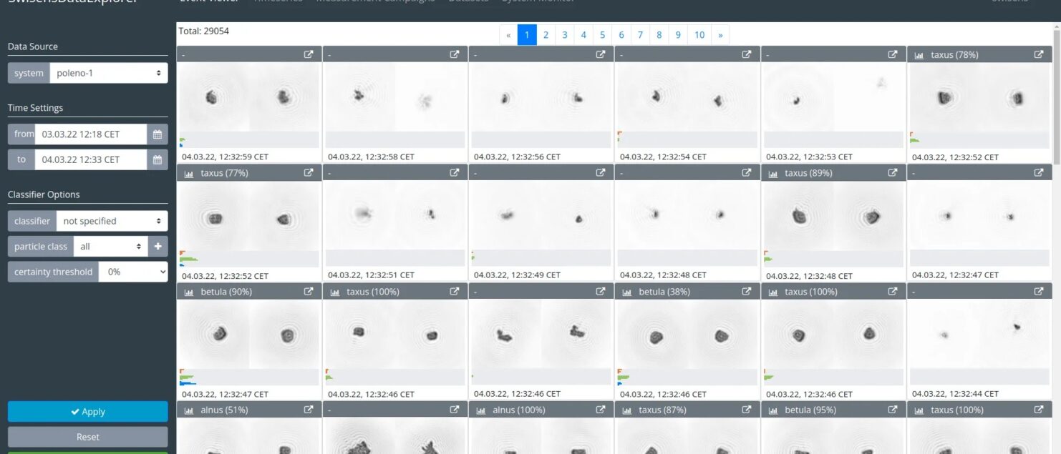Open calendar picker for the 'to' date

pos(158,159)
